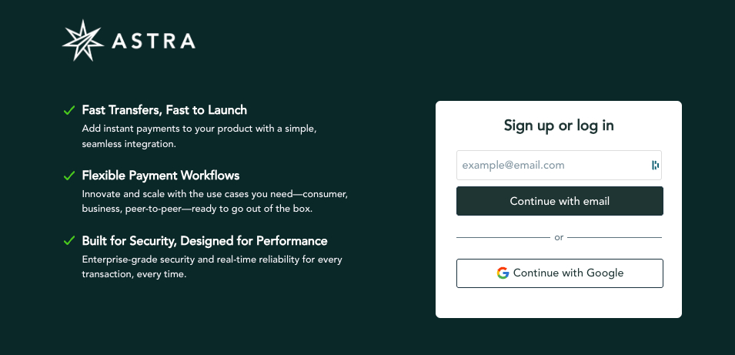Image resolution: width=735 pixels, height=355 pixels.
Task: Click the password manager icon in email field
Action: tap(655, 165)
